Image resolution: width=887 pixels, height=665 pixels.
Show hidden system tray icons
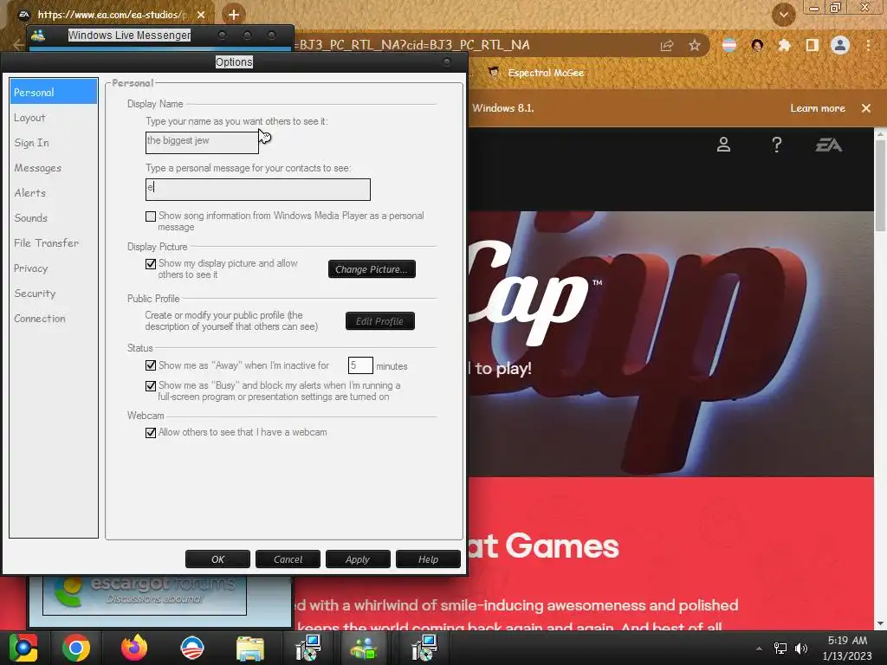tap(759, 649)
